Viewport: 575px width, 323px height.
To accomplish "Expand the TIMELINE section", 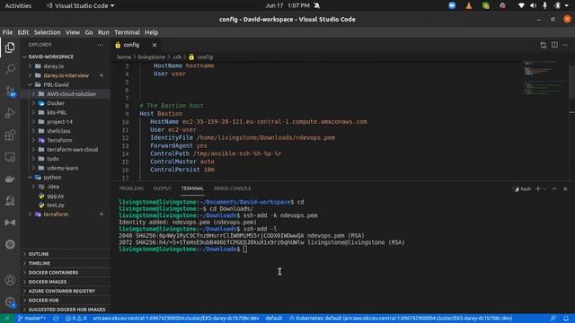I will pos(66,263).
